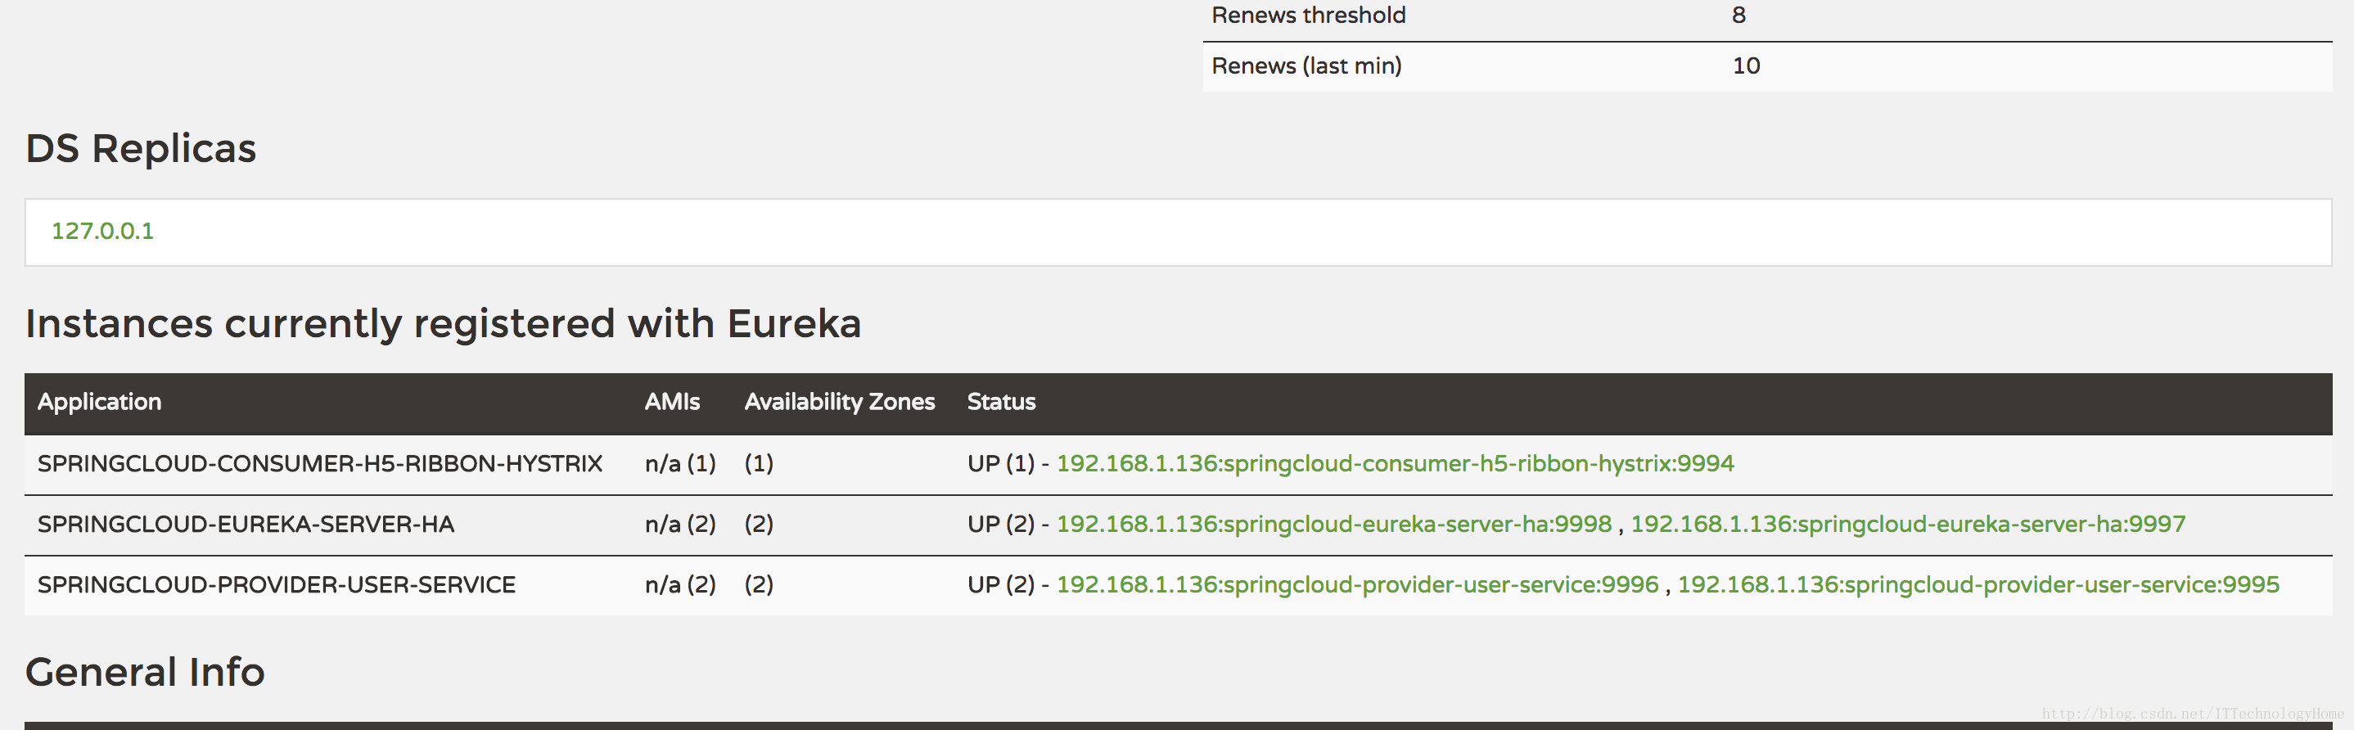2354x730 pixels.
Task: Click the UP (2) status for provider-user-service
Action: coord(1001,584)
